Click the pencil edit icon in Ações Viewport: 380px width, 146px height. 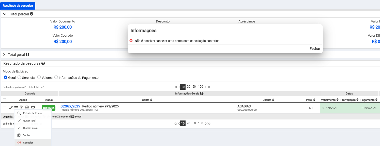11,108
